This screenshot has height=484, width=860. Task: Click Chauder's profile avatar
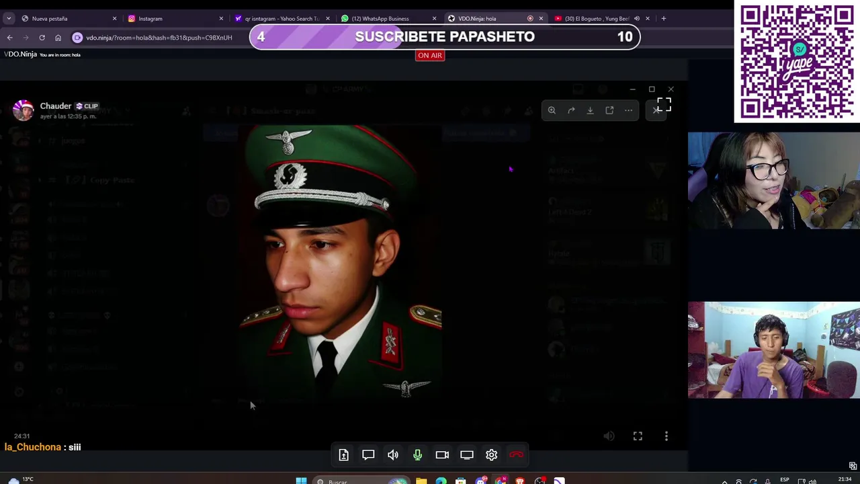tap(24, 110)
